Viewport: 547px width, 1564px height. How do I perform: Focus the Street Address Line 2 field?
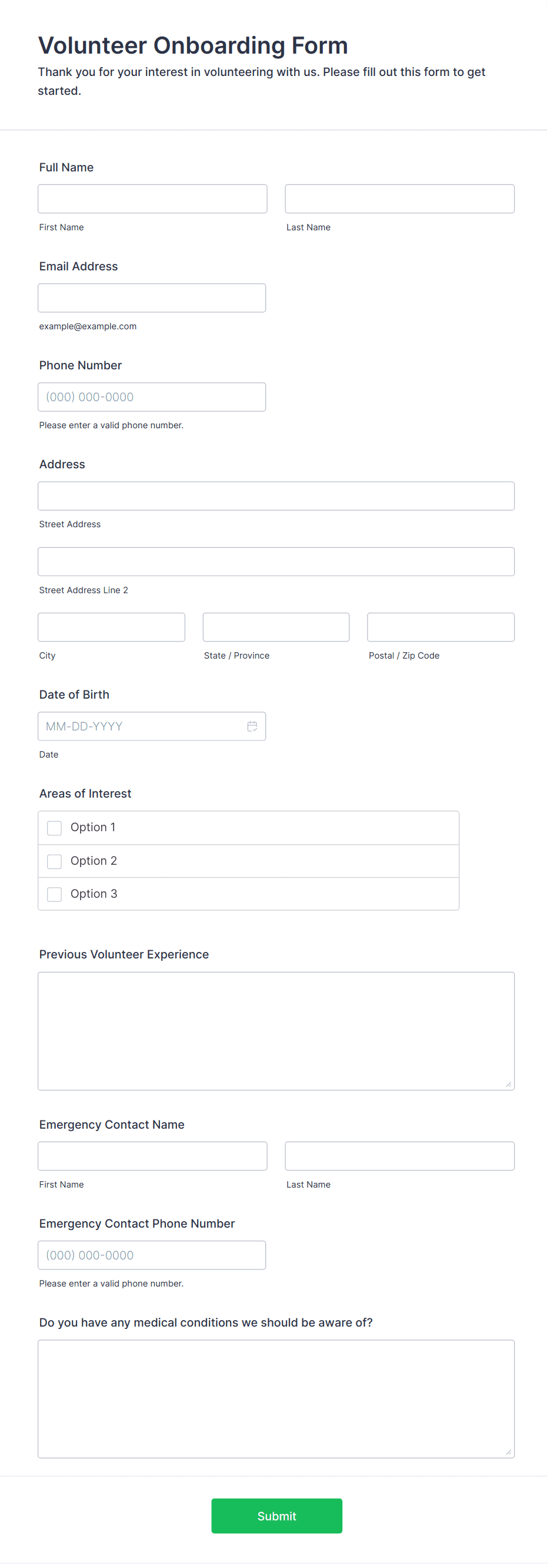pyautogui.click(x=276, y=561)
